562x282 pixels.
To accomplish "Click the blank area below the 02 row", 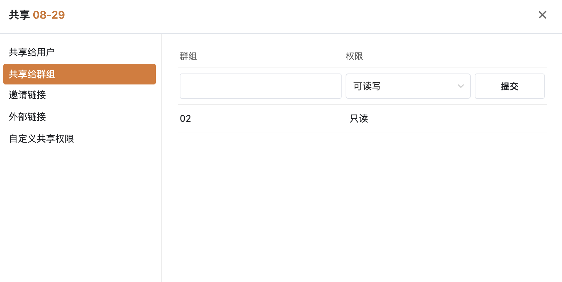I will coord(362,206).
